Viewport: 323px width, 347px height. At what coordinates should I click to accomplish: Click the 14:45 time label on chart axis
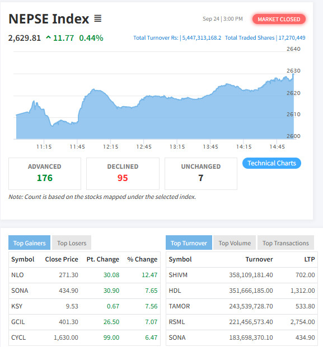pos(277,147)
